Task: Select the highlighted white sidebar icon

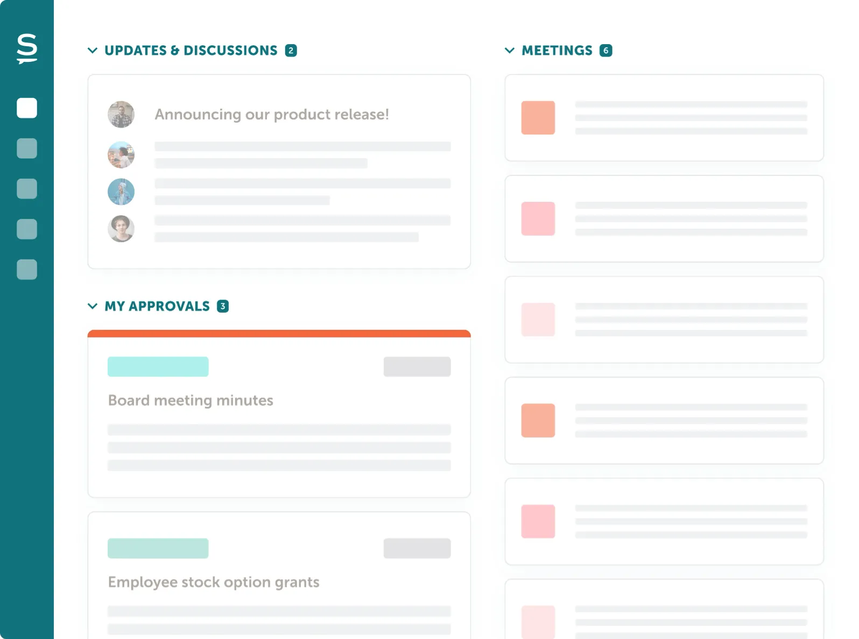Action: [27, 108]
